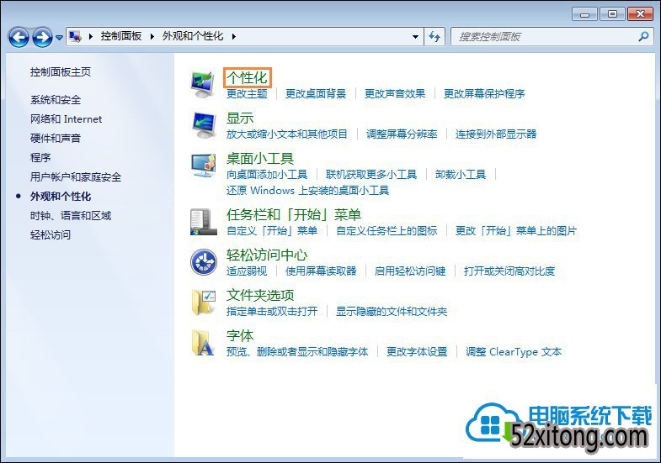Click 联机获取更多小工具 link

click(x=371, y=175)
